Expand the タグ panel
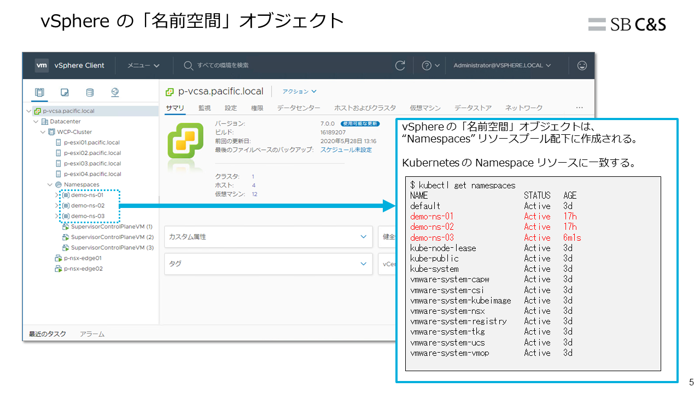700x393 pixels. [364, 264]
